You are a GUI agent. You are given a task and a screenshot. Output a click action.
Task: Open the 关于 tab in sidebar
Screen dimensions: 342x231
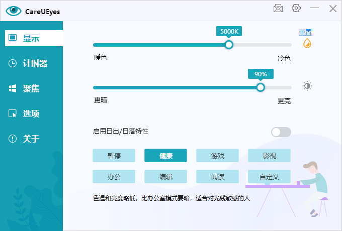click(x=31, y=139)
